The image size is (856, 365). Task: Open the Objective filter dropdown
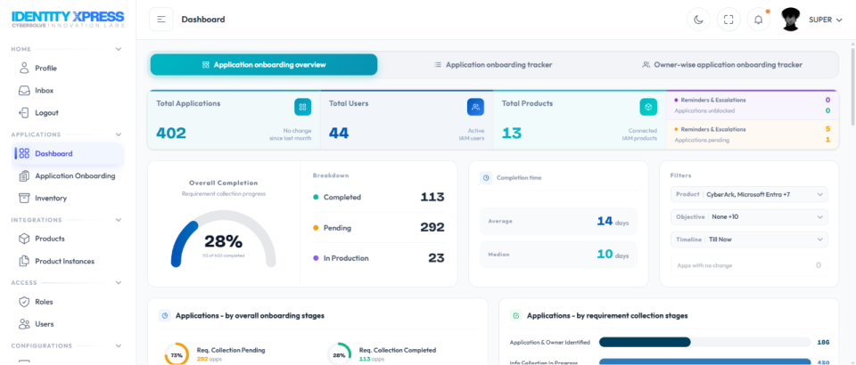coord(749,217)
